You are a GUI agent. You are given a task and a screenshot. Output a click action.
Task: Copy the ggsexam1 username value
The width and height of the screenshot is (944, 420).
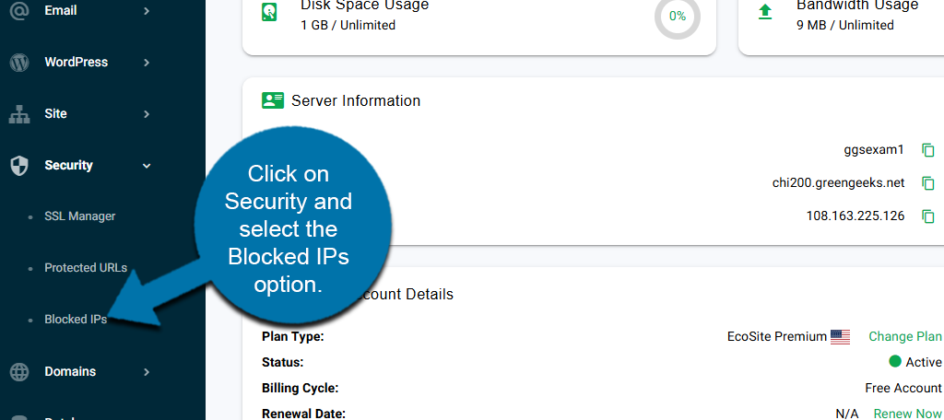coord(928,150)
